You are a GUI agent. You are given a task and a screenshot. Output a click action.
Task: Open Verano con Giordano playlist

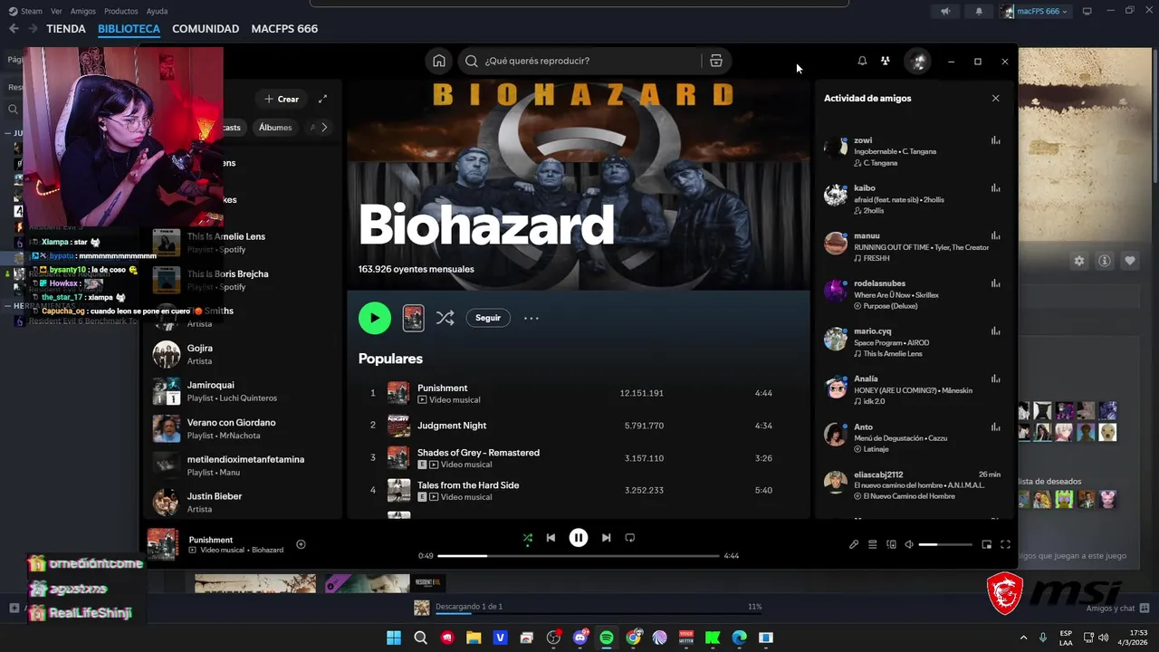coord(244,428)
